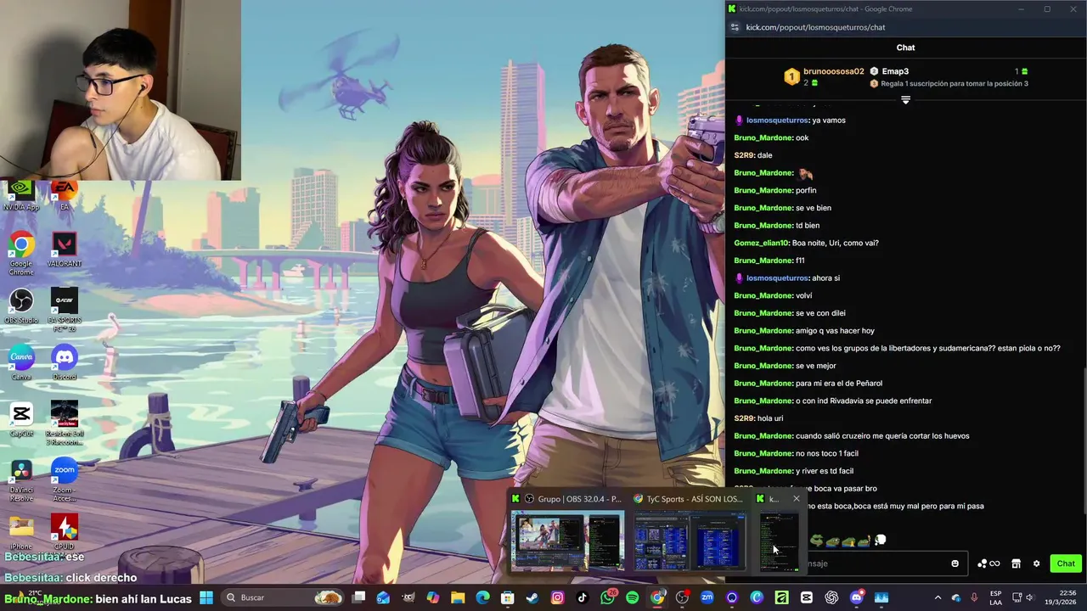Open Task View from the taskbar
This screenshot has width=1087, height=611.
pyautogui.click(x=358, y=597)
